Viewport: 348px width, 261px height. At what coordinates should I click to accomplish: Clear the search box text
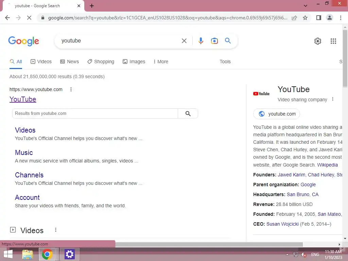tap(184, 41)
